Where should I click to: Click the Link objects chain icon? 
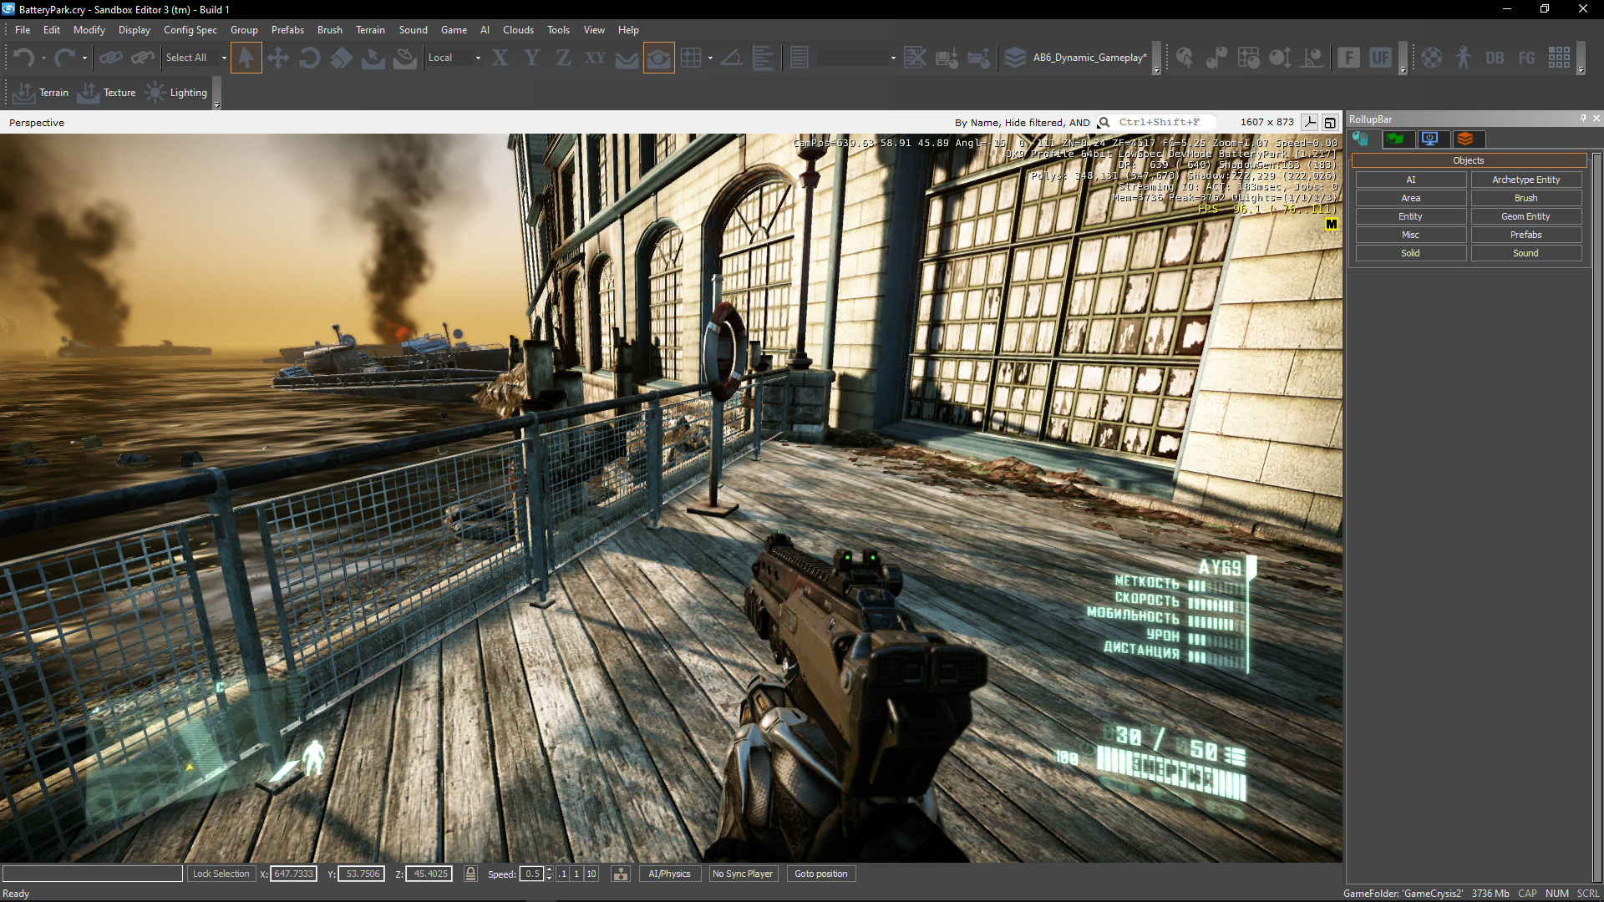pyautogui.click(x=110, y=58)
